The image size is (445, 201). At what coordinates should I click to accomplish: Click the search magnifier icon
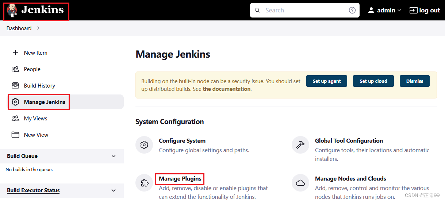pos(257,10)
